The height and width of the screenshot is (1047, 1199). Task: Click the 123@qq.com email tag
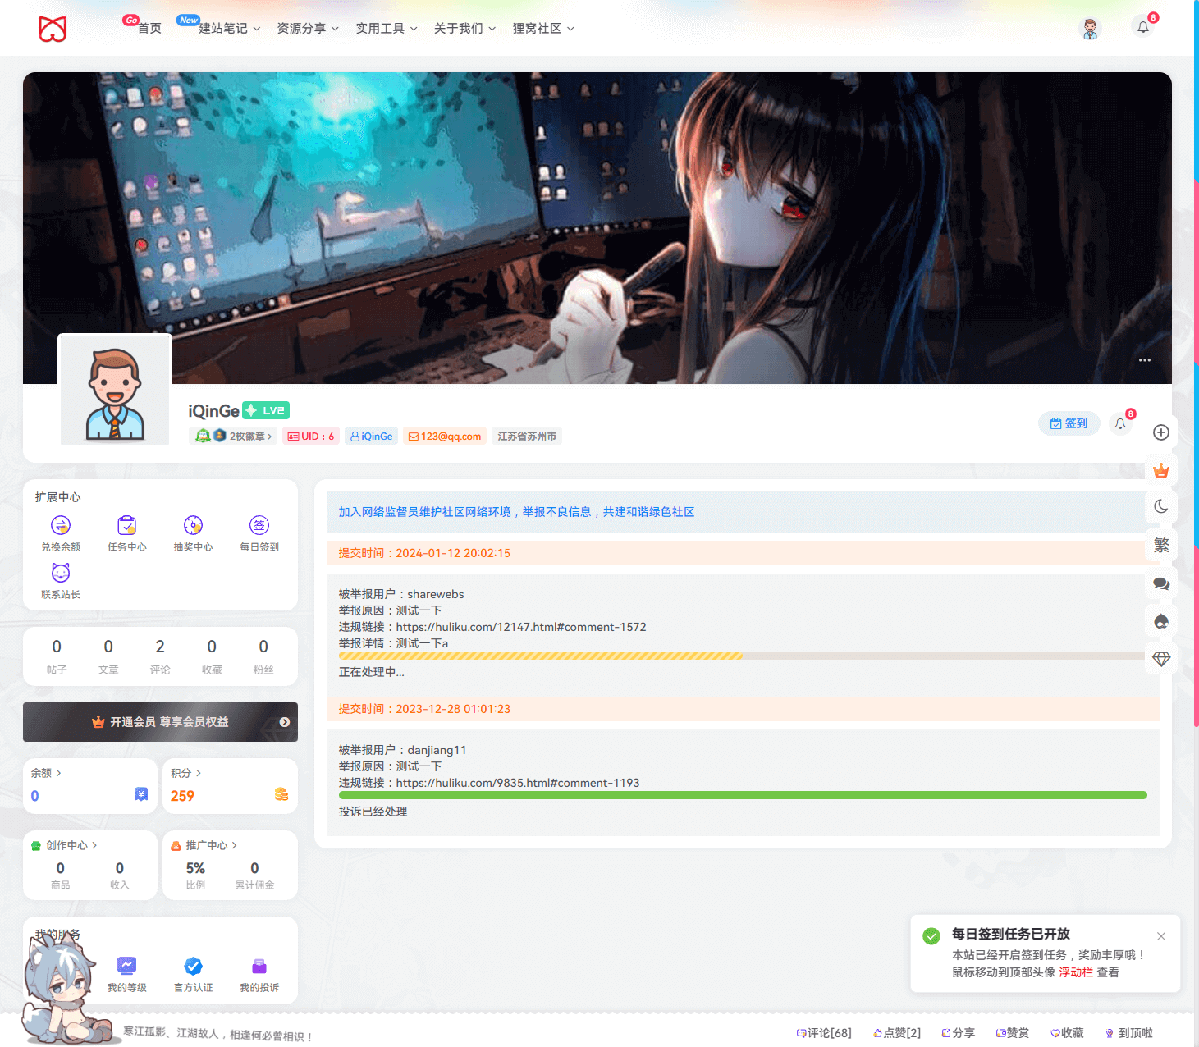(445, 437)
